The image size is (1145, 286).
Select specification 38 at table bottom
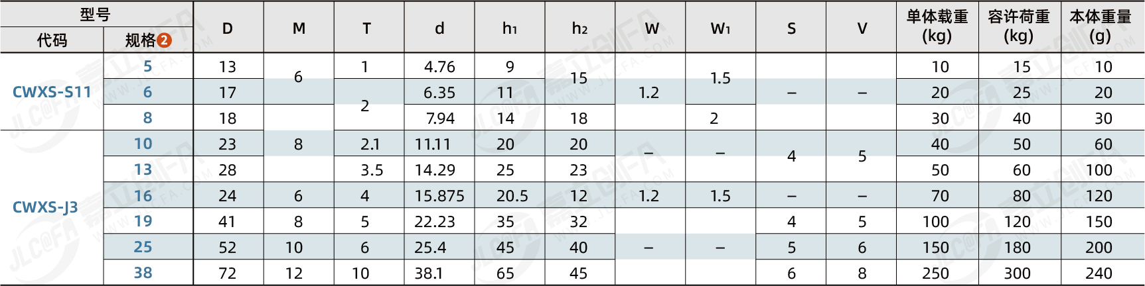tap(143, 273)
